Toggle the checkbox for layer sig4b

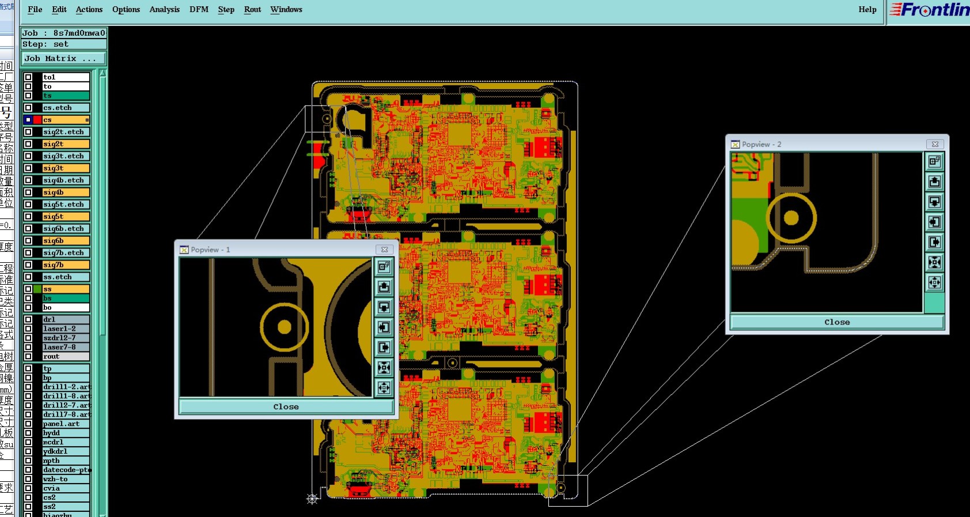(x=28, y=193)
